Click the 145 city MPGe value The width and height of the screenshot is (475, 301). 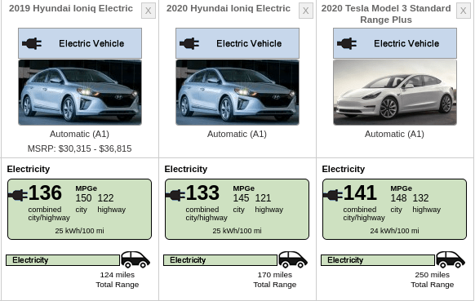coord(241,198)
